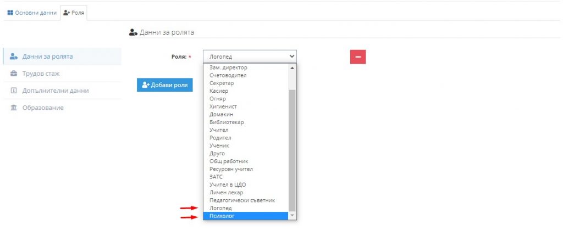Open Допълнителни данни sidebar item
Image resolution: width=563 pixels, height=230 pixels.
pos(56,91)
